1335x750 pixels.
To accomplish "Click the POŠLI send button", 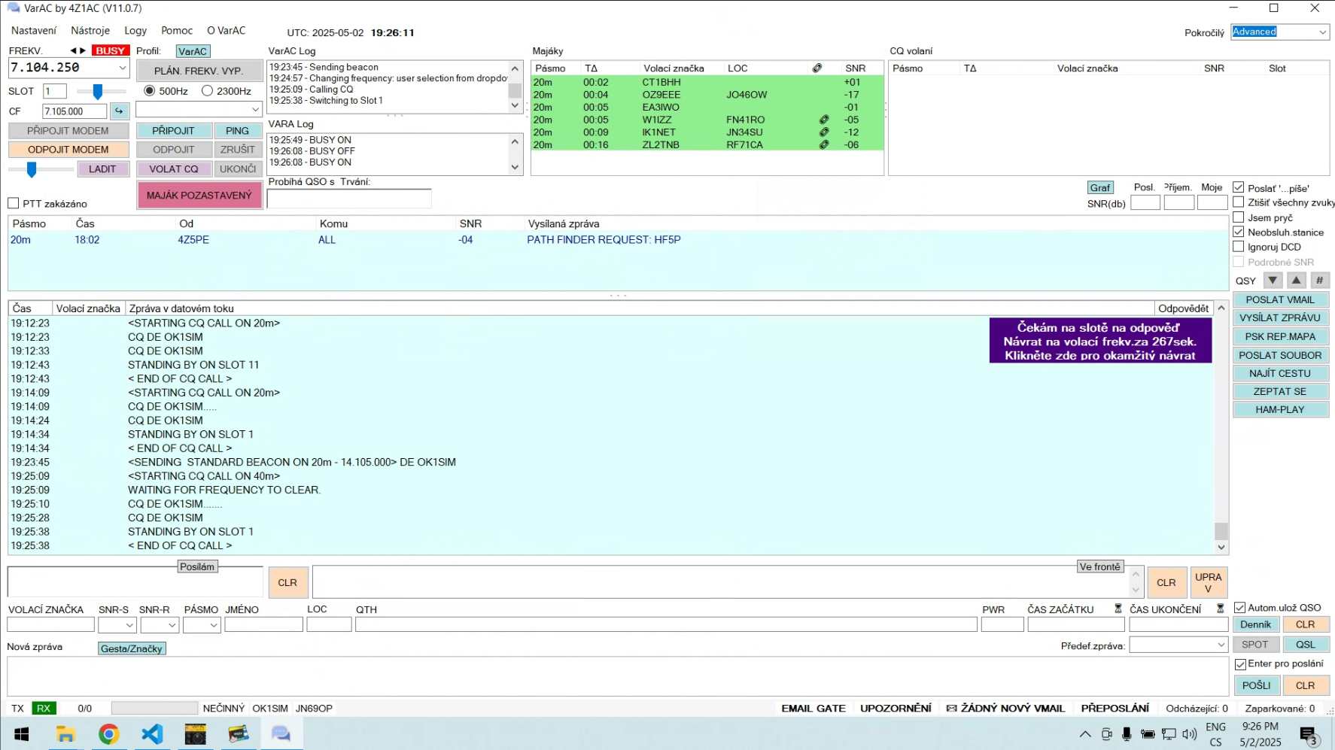I will click(x=1256, y=685).
